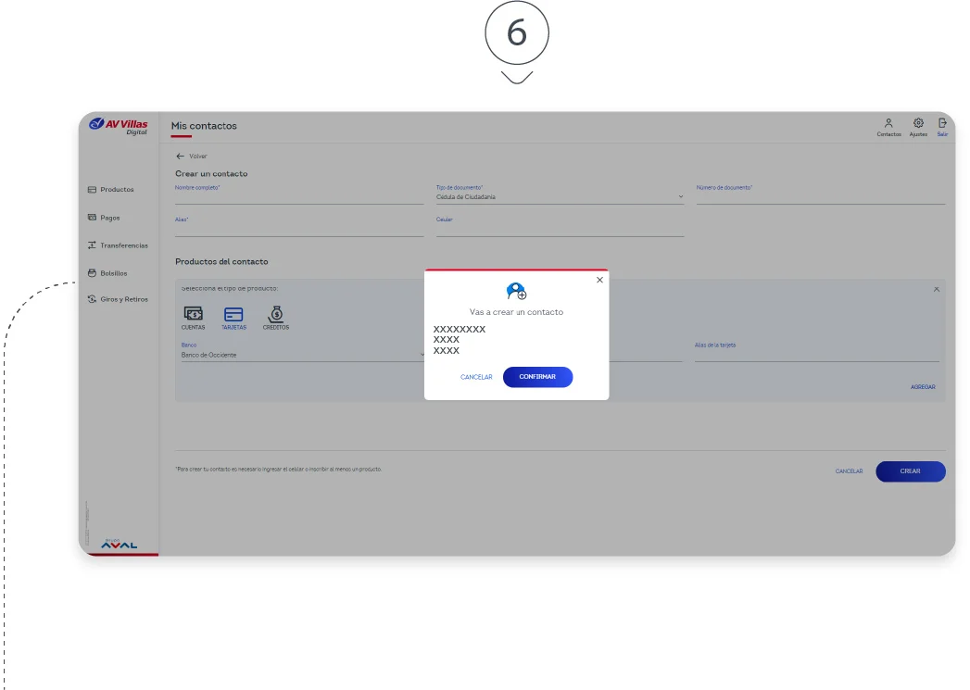Click the Volver back arrow
This screenshot has width=970, height=690.
192,156
